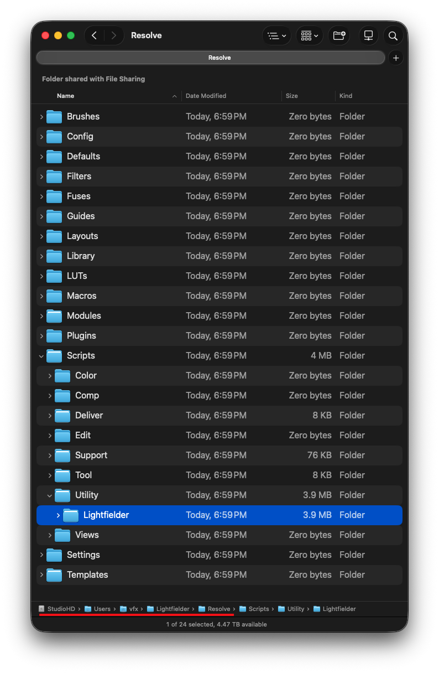Open the search magnifier icon
This screenshot has height=673, width=439.
point(393,35)
